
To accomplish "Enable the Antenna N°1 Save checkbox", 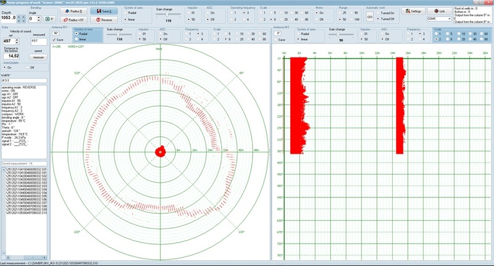I will [x=54, y=39].
